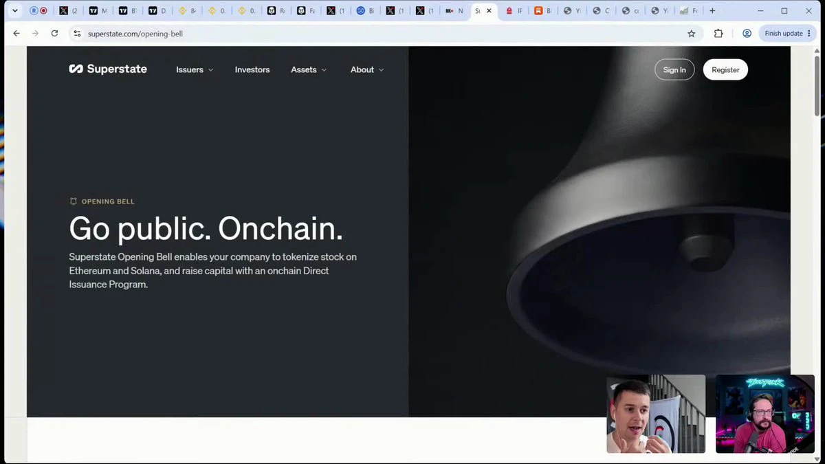Switch to the Binance tab labeled 8

point(187,11)
